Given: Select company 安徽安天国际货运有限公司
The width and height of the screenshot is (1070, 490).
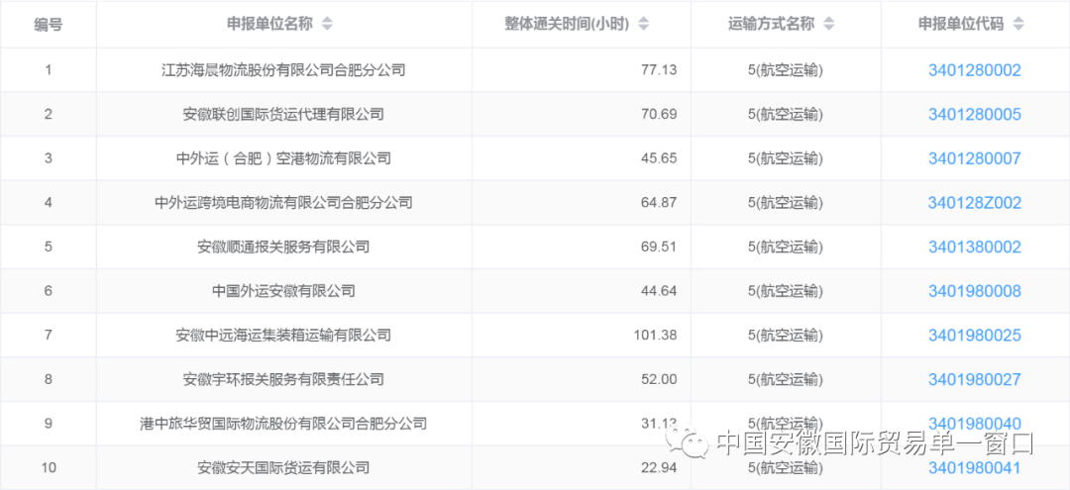Looking at the screenshot, I should click(x=284, y=468).
